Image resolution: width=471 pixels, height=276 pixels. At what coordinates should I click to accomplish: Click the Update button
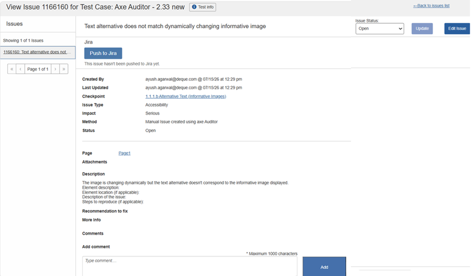[x=422, y=28]
